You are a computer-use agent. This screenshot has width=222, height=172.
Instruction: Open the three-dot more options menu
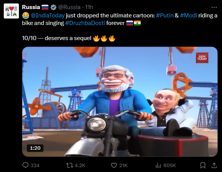[214, 7]
